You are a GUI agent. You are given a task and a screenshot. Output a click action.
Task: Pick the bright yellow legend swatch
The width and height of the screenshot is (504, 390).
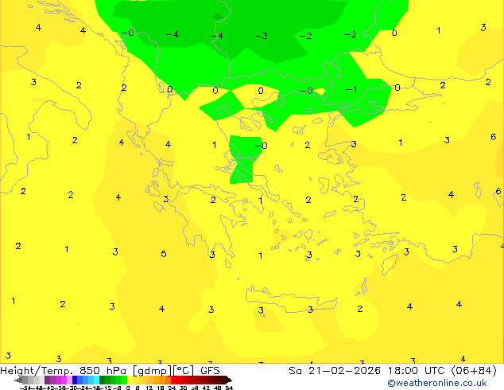pos(130,380)
